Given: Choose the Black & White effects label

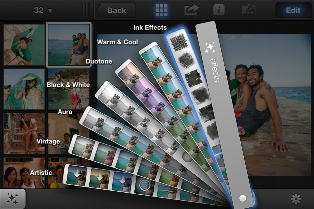Looking at the screenshot, I should click(x=68, y=85).
